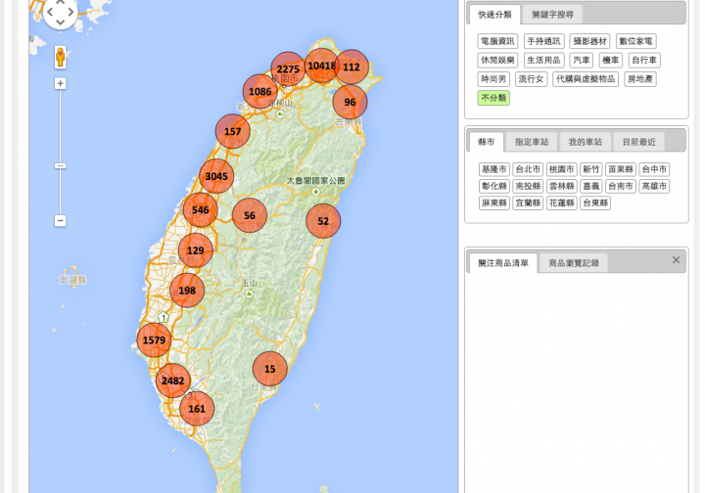Filter by 基隆市

click(494, 169)
